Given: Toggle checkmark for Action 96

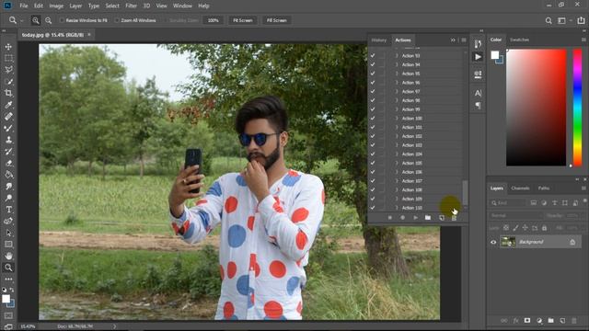Looking at the screenshot, I should click(x=373, y=83).
